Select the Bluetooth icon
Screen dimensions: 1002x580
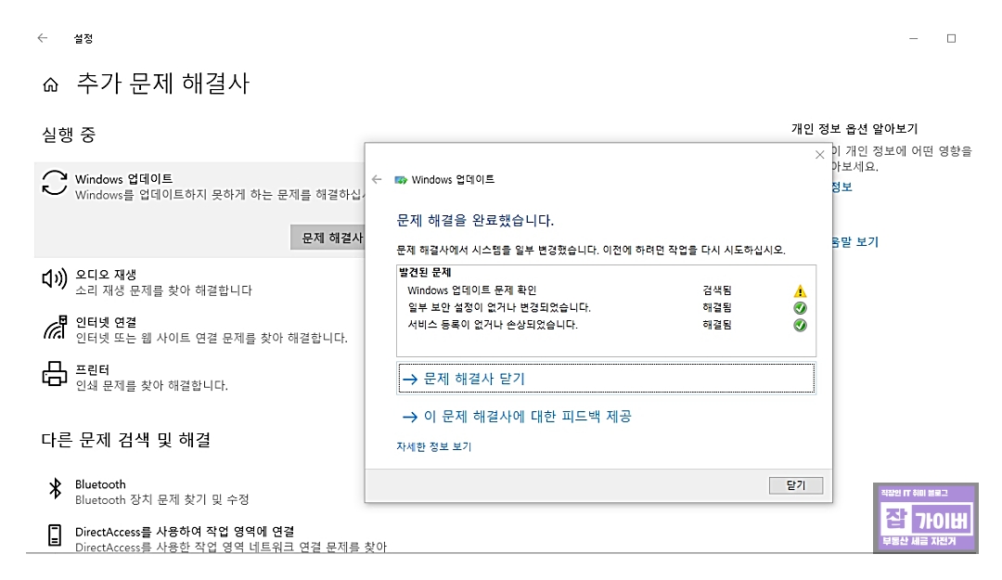point(56,490)
